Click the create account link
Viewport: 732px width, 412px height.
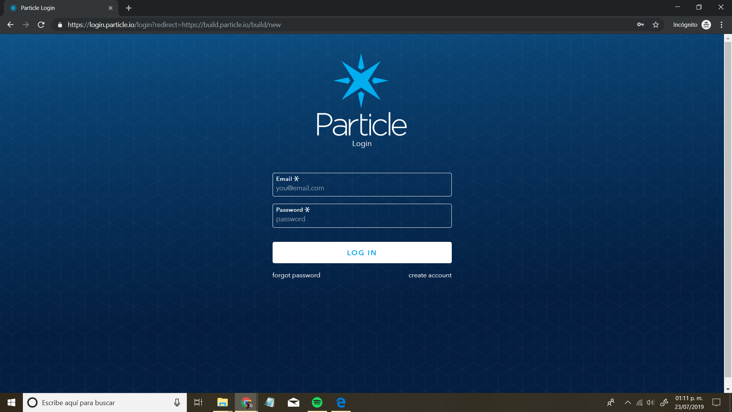click(430, 275)
